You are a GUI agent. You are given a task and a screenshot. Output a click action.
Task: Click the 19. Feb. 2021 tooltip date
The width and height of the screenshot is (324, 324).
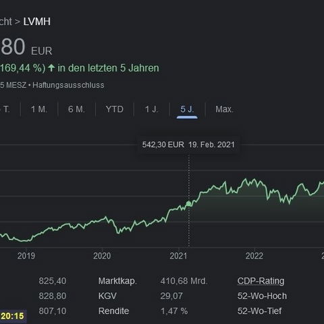tap(212, 144)
